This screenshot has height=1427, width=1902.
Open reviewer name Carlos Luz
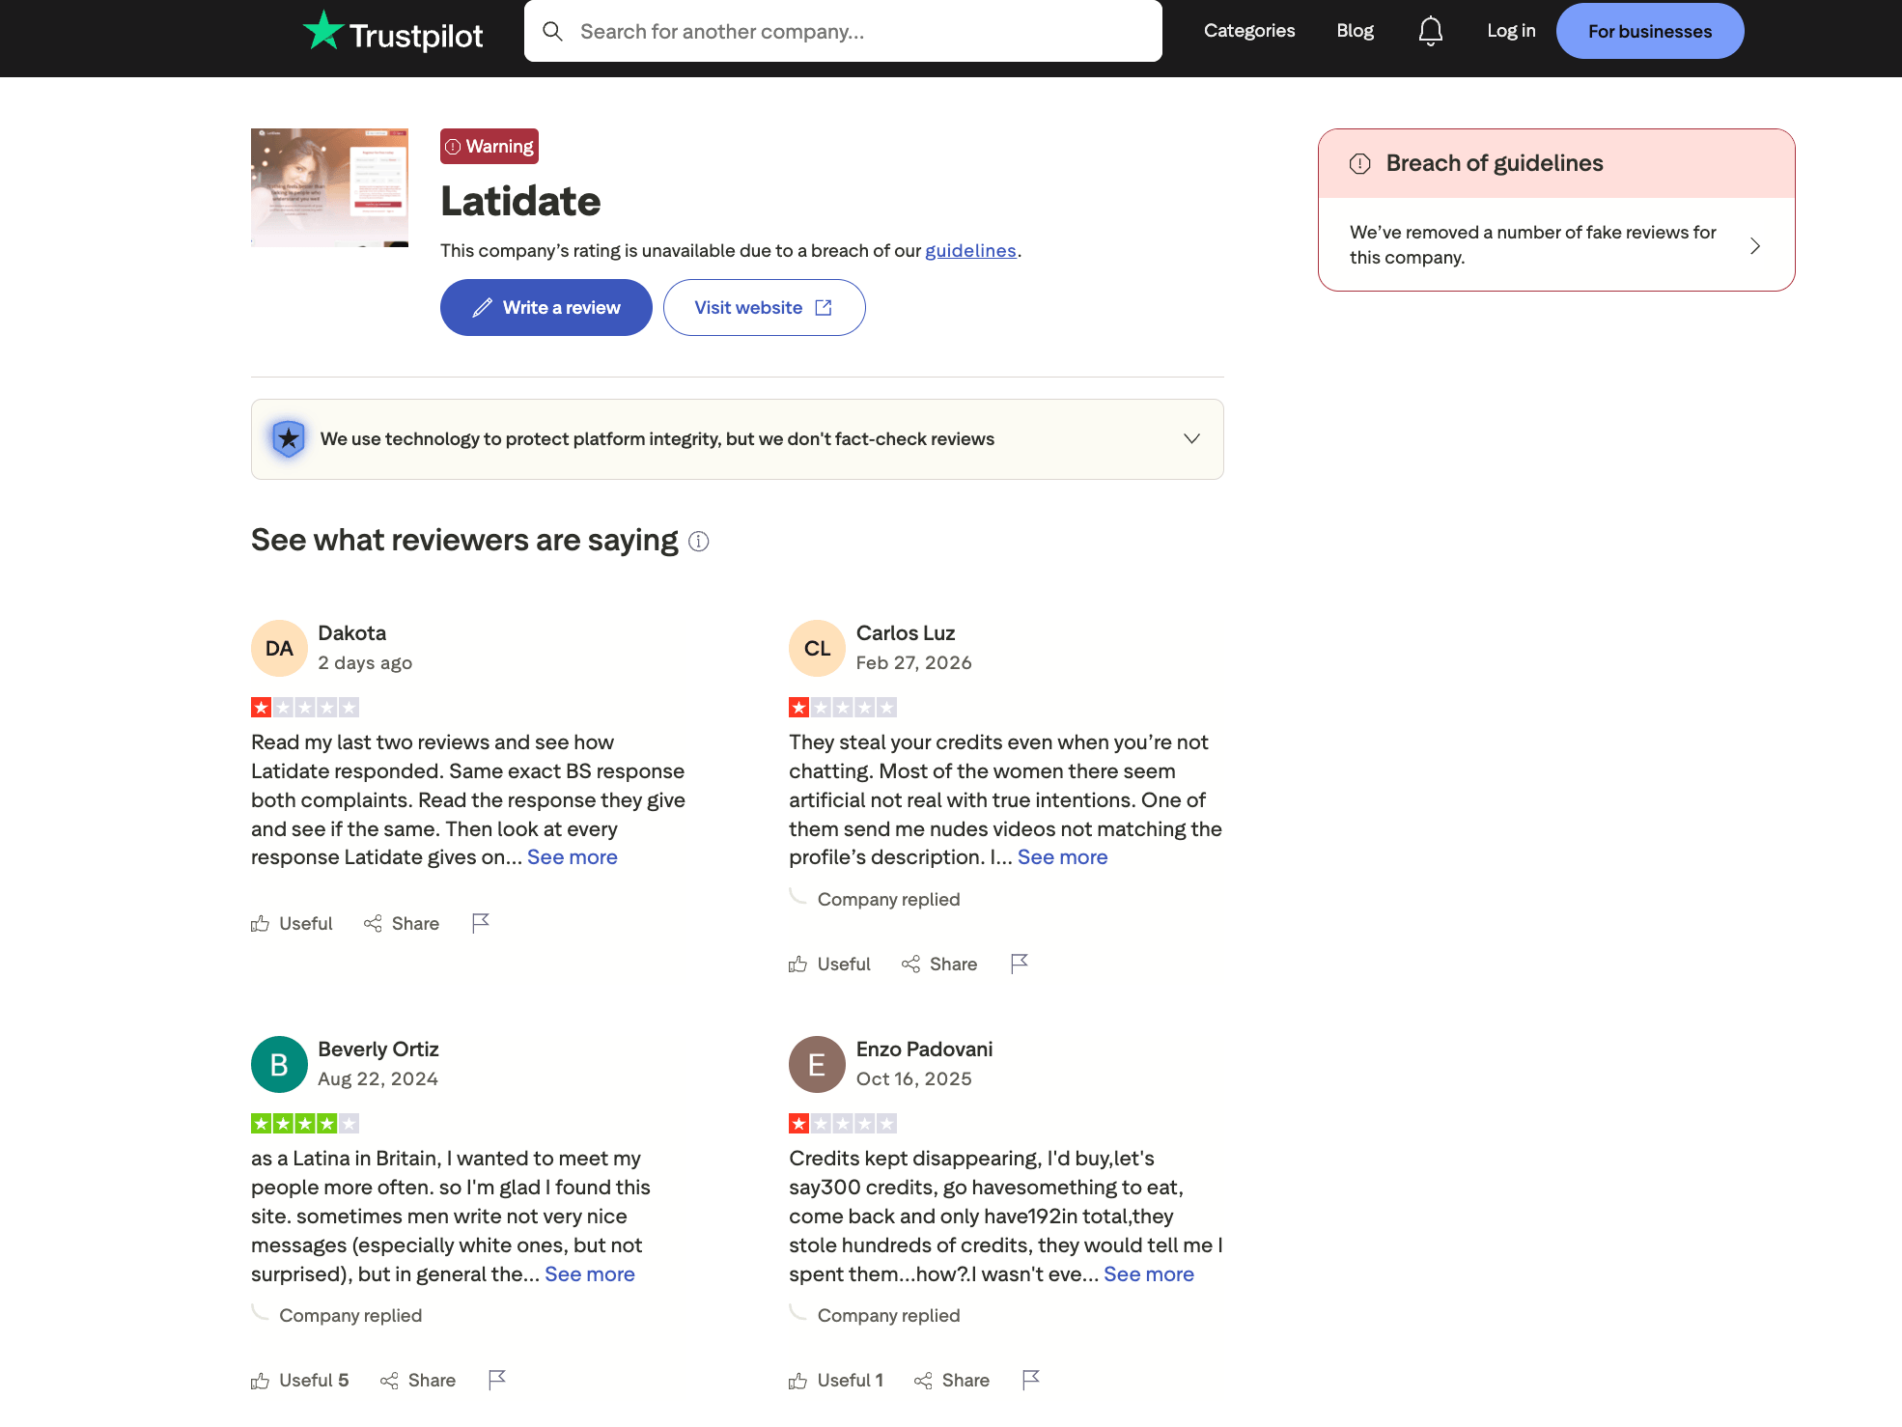point(906,633)
